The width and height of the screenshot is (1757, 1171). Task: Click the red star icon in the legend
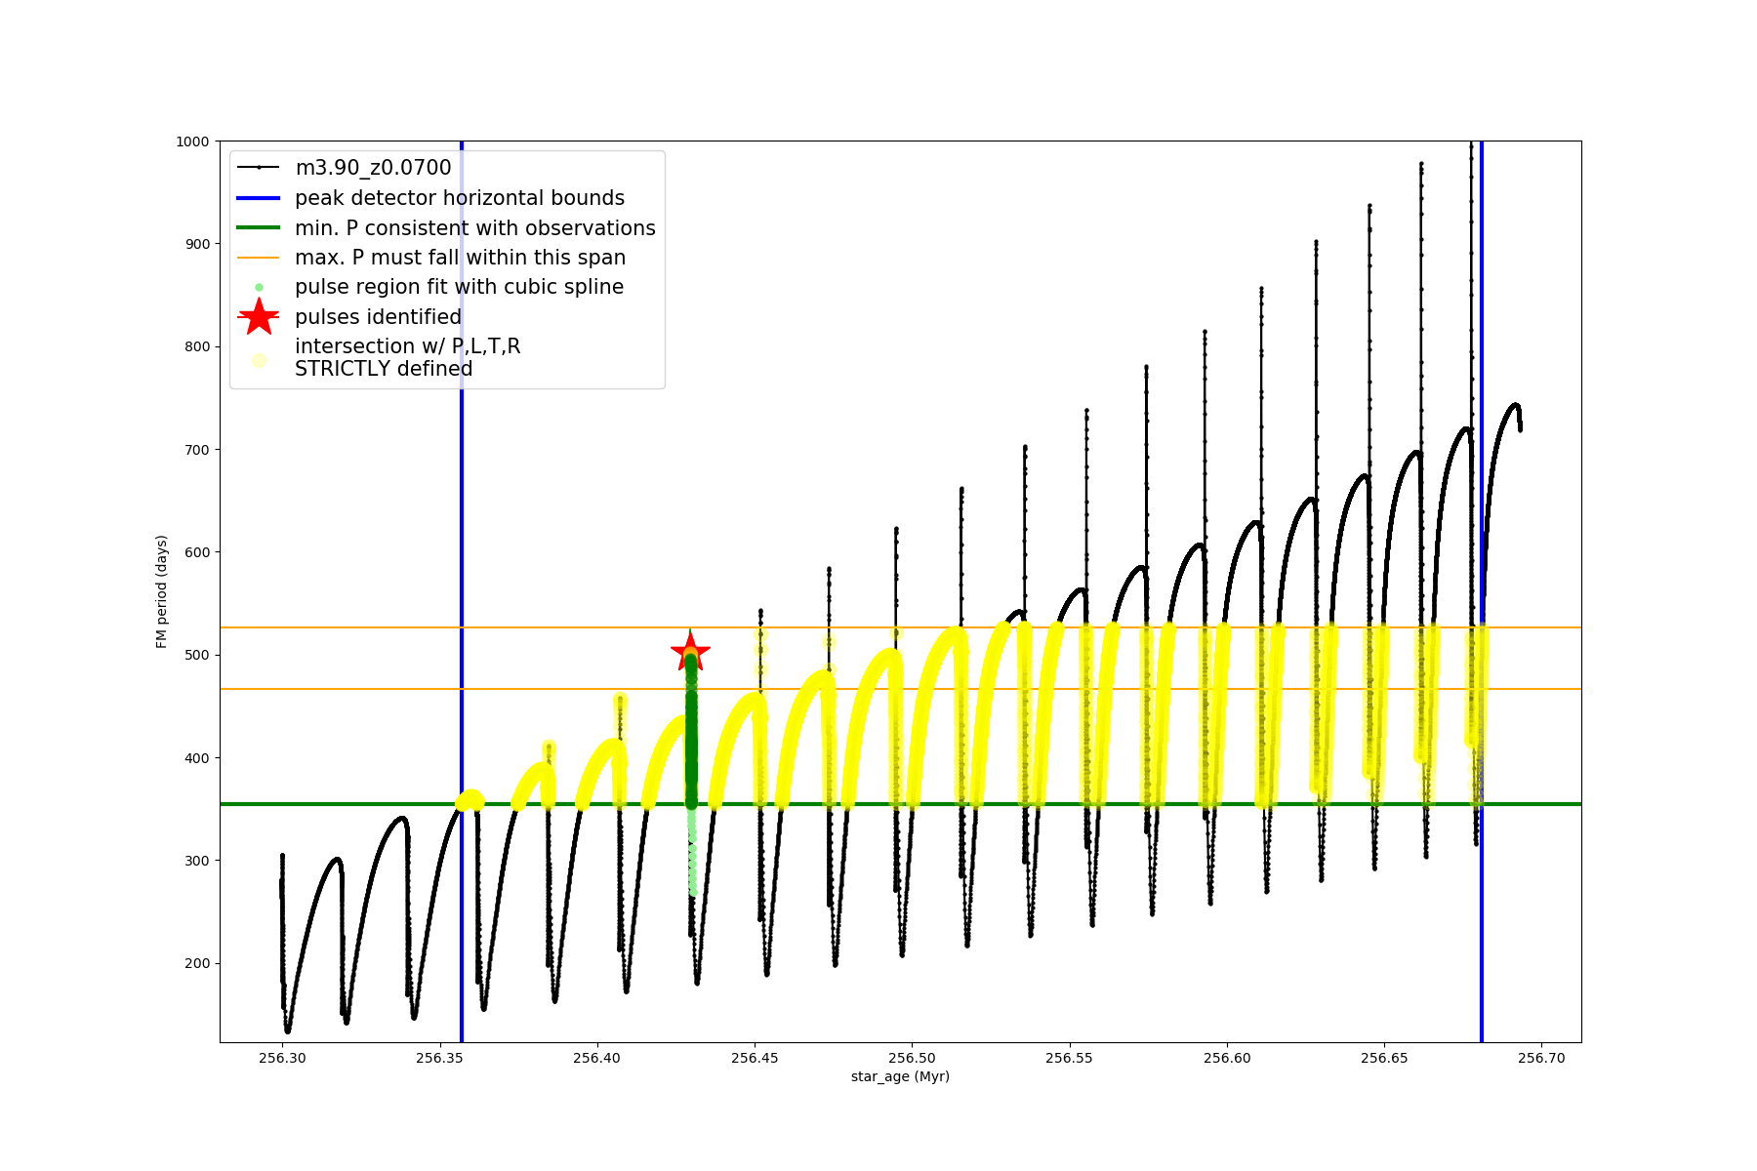[259, 317]
